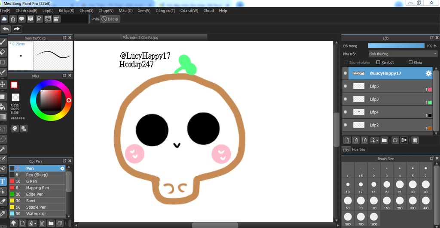The height and width of the screenshot is (228, 440).
Task: Delete the layer with the trash icon
Action: click(x=415, y=140)
